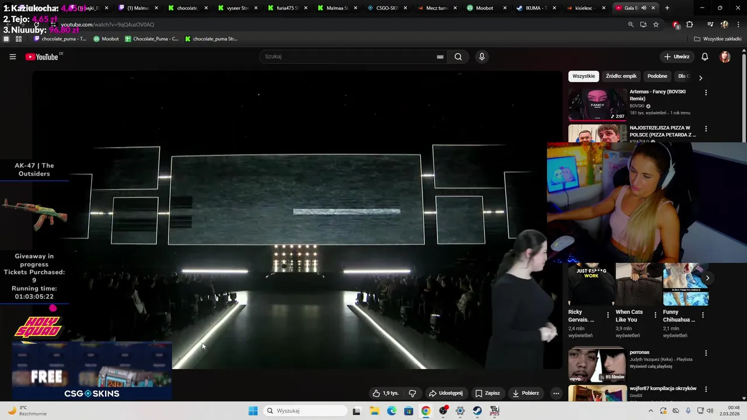Open the perronas playlist thumbnail
747x420 pixels.
pos(598,365)
